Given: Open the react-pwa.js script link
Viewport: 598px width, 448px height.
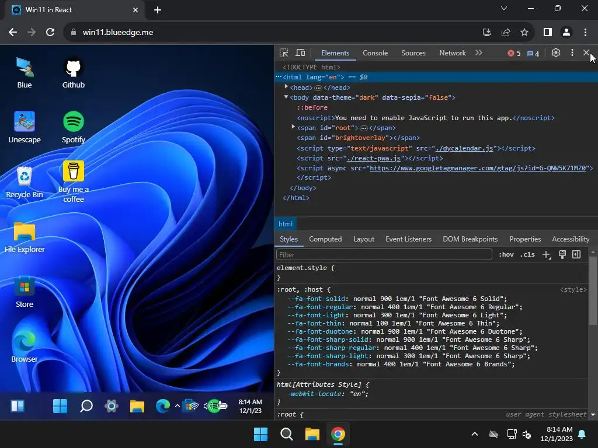Looking at the screenshot, I should [x=374, y=158].
